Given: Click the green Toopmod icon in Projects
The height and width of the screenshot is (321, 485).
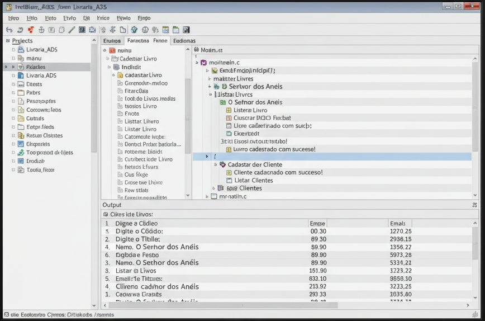Looking at the screenshot, I should click(x=21, y=153).
